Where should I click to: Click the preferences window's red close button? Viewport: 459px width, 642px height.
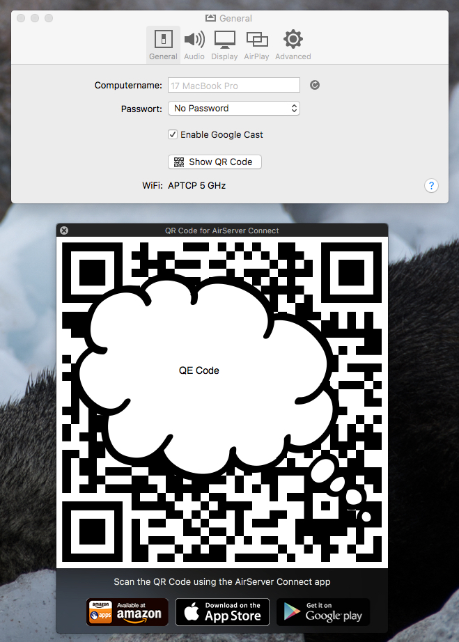22,18
